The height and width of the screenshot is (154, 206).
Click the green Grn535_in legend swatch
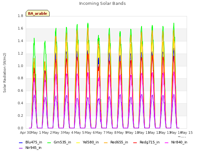(49, 142)
